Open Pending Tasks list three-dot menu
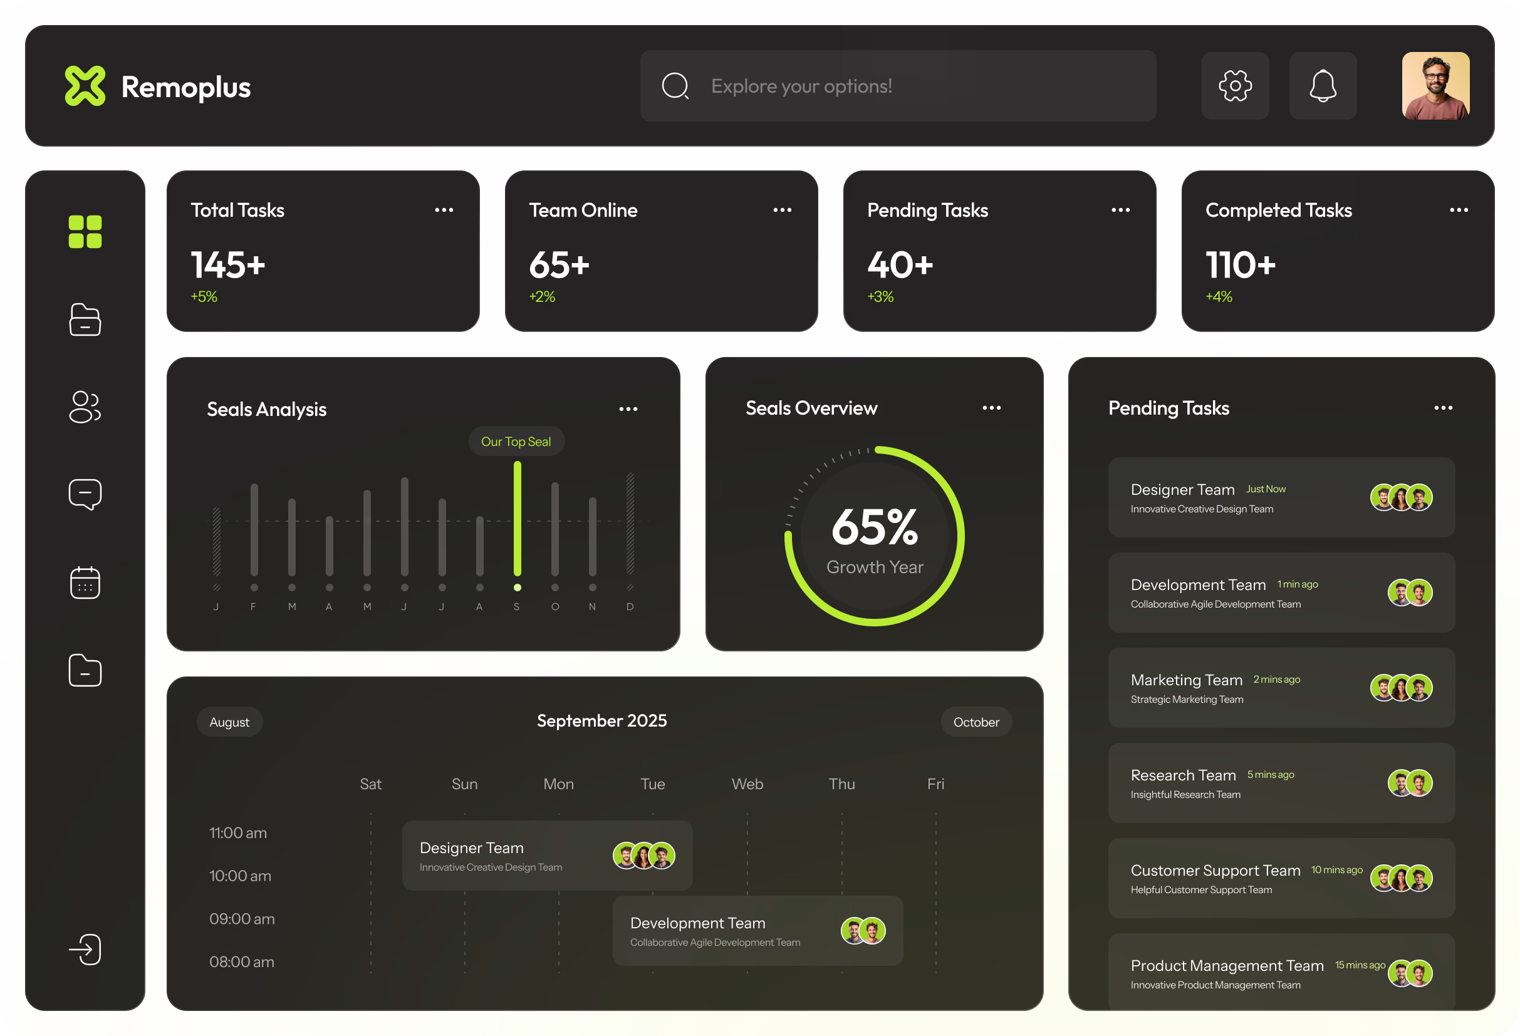This screenshot has height=1036, width=1520. [1443, 408]
